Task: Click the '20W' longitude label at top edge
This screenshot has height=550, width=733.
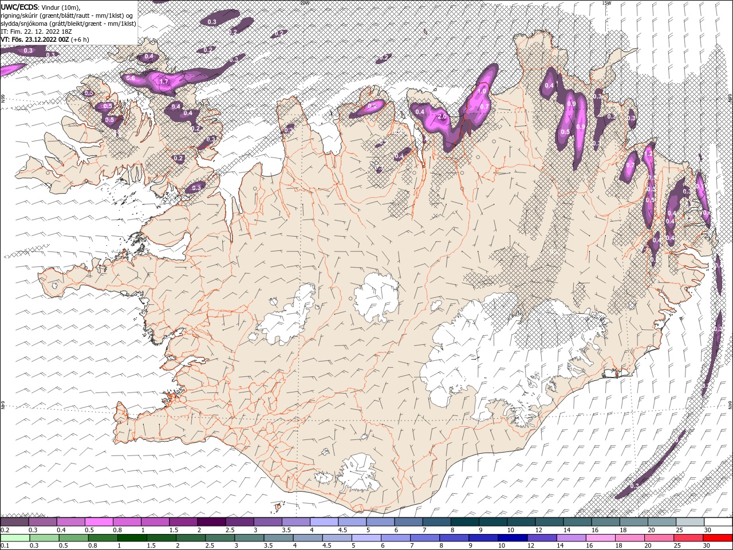Action: 305,3
